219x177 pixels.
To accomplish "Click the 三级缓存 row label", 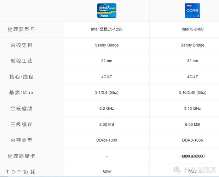I will tap(21, 124).
